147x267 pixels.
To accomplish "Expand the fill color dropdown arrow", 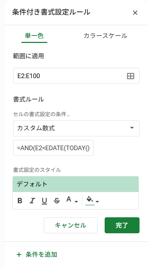I will [97, 202].
